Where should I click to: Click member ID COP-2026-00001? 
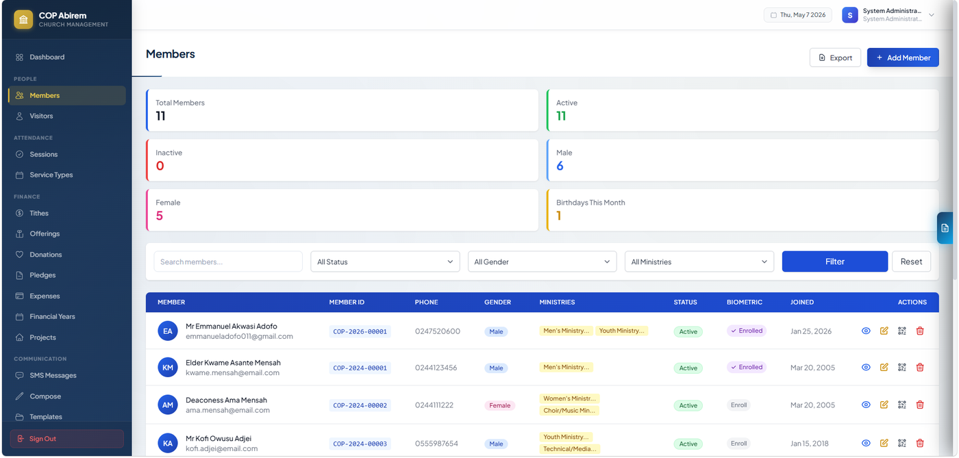360,331
